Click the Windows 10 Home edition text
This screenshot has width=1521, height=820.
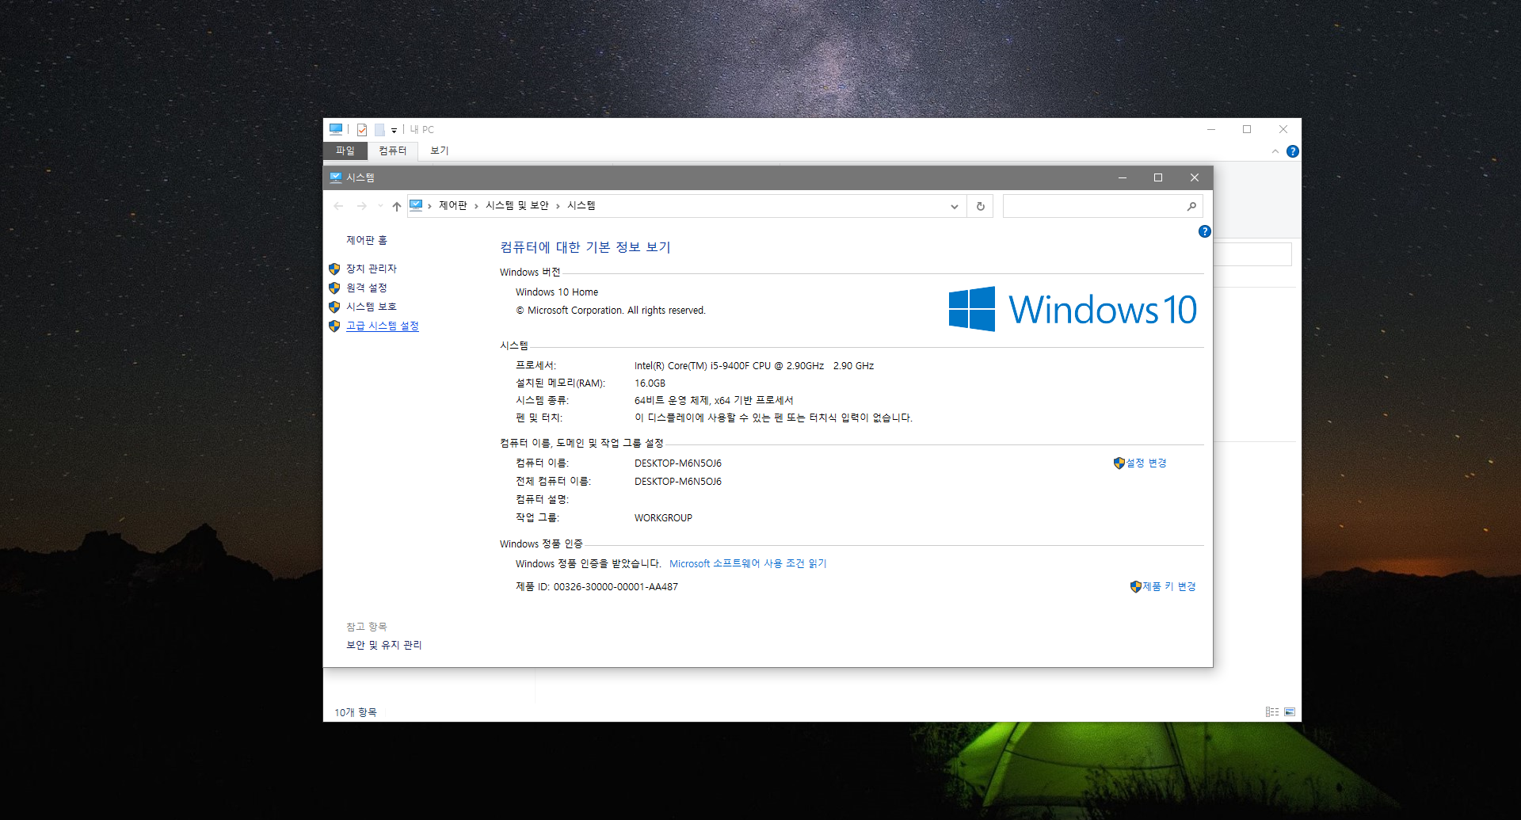[557, 292]
